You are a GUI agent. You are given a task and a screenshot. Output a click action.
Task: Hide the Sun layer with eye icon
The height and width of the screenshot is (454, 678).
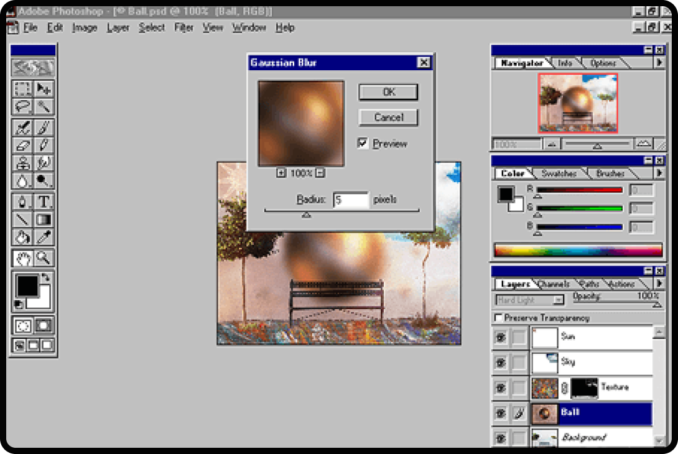coord(500,338)
